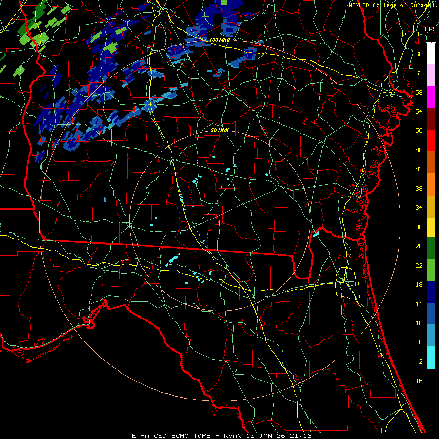The height and width of the screenshot is (439, 439).
Task: Choose the navy blue legend swatch
Action: pos(431,292)
